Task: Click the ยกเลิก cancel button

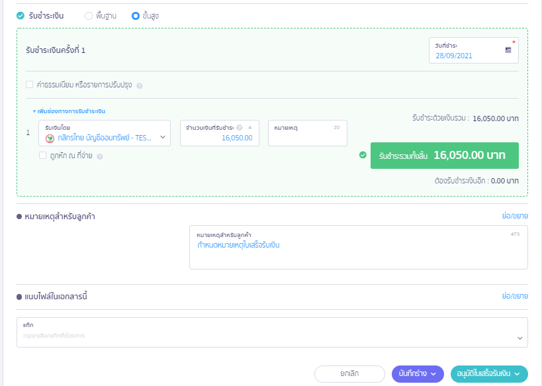Action: pos(349,374)
